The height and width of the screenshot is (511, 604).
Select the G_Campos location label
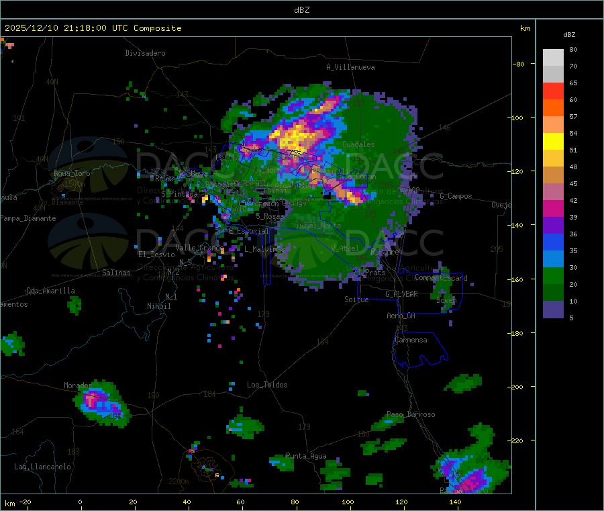pyautogui.click(x=456, y=196)
